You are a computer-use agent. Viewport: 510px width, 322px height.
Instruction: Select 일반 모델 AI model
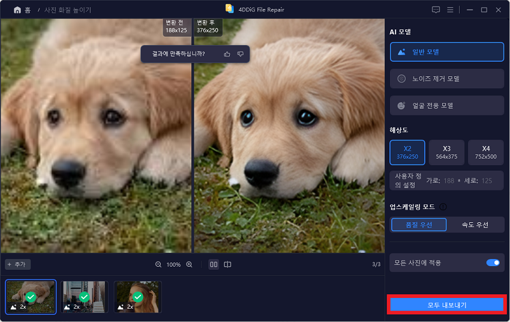[447, 52]
